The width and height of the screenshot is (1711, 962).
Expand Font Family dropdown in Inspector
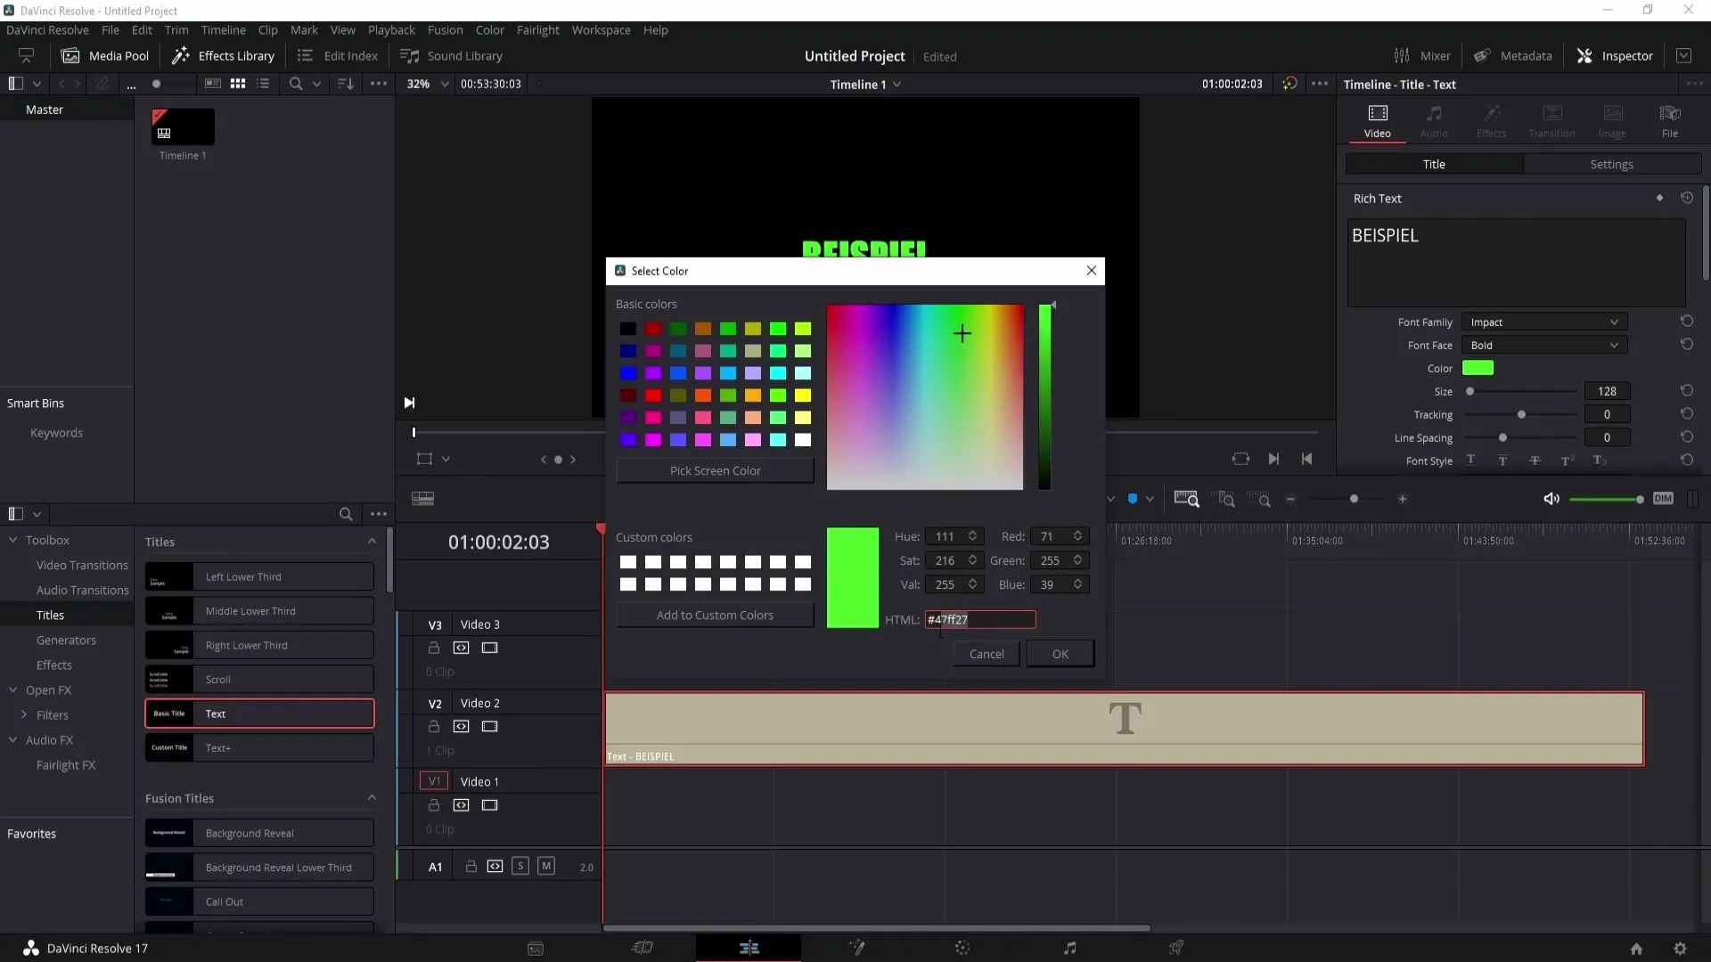[1614, 322]
